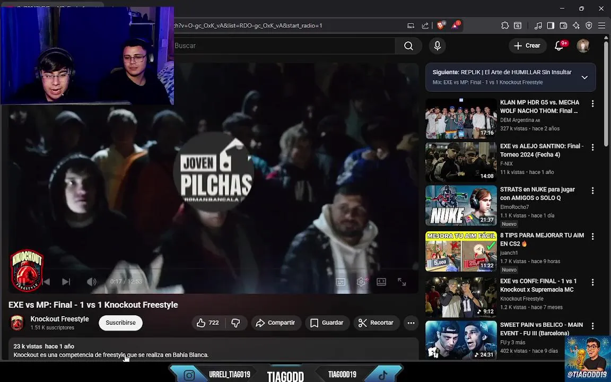This screenshot has height=382, width=611.
Task: Expand the Siguiente mix playlist chevron
Action: coord(584,77)
